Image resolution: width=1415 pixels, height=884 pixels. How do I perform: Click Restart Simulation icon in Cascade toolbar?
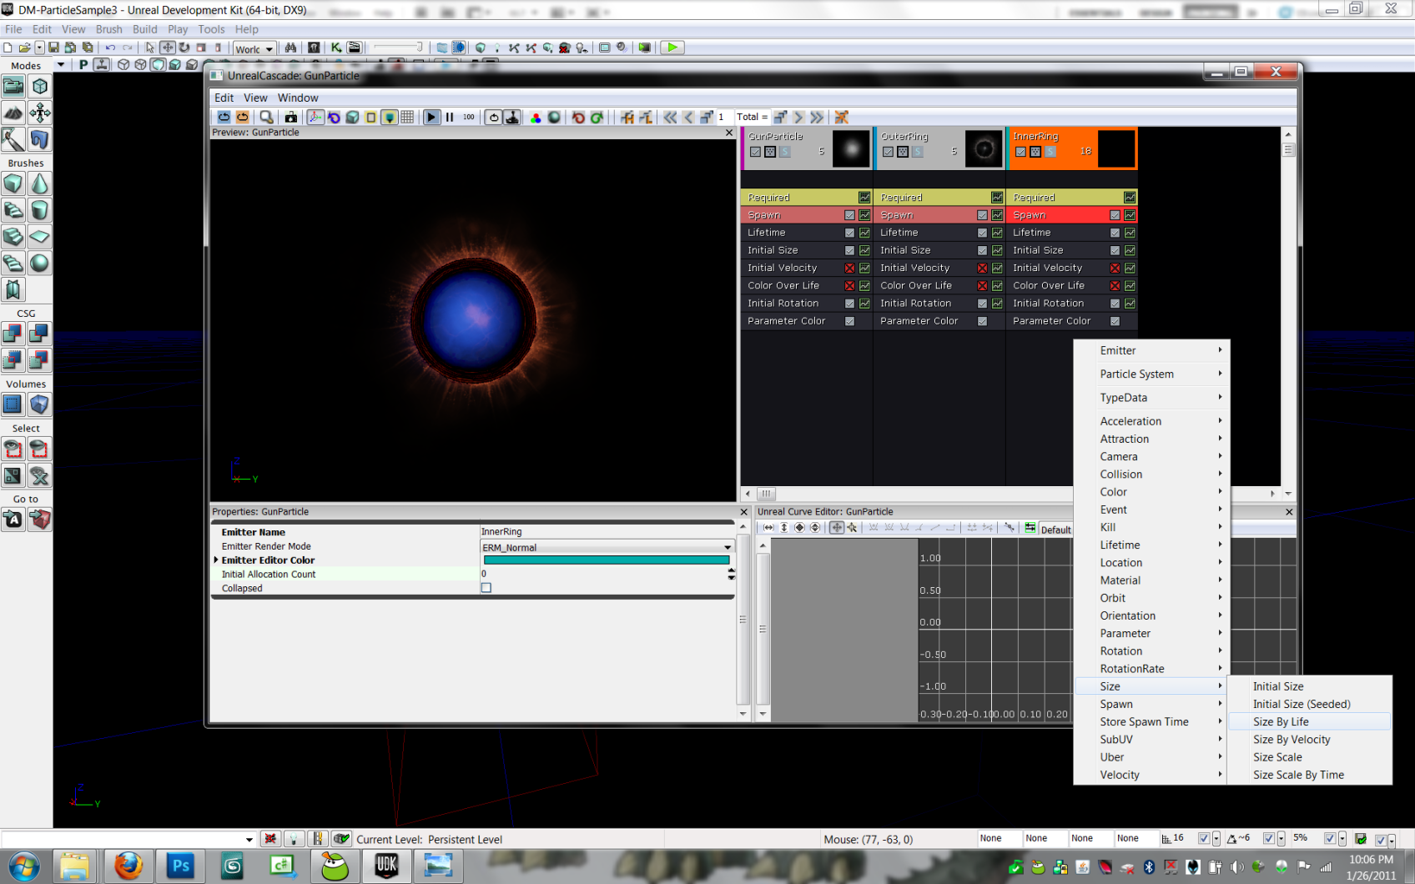(224, 118)
